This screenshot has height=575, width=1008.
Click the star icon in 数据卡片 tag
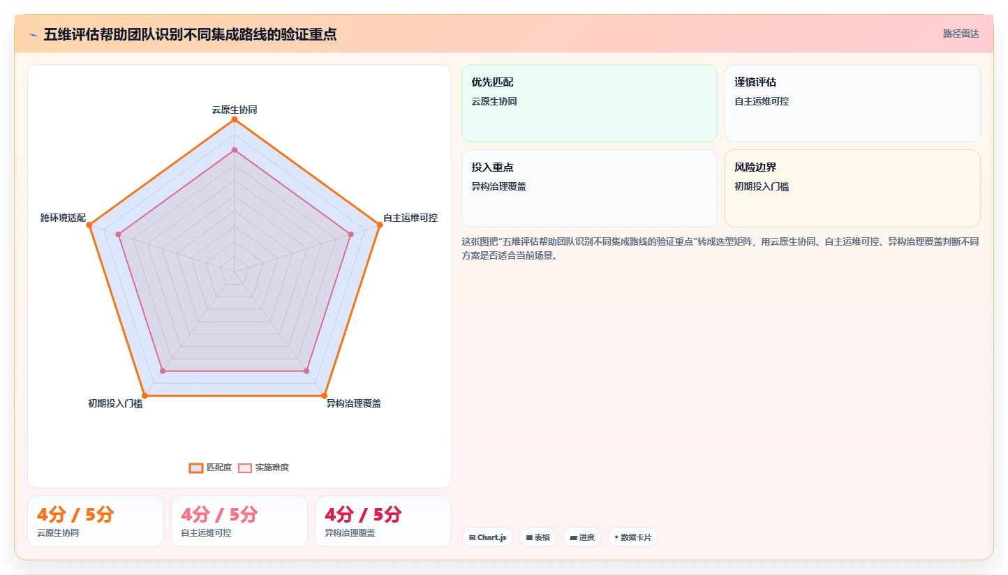(616, 538)
